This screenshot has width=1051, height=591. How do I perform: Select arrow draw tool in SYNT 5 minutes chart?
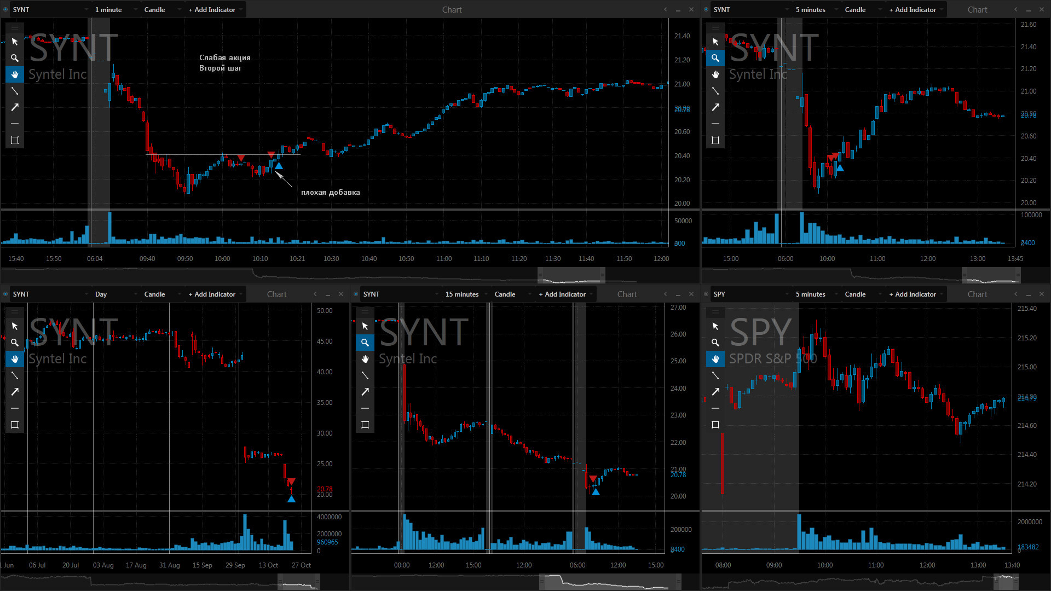(715, 107)
